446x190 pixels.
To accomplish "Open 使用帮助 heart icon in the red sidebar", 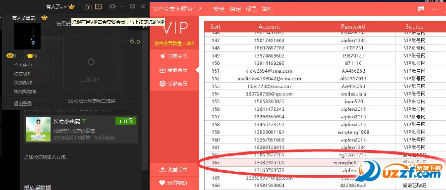I will [163, 183].
